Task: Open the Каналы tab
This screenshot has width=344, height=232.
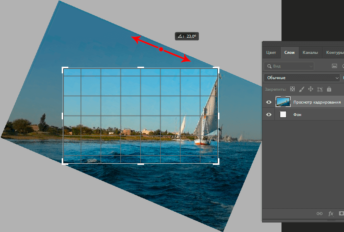Action: point(310,53)
